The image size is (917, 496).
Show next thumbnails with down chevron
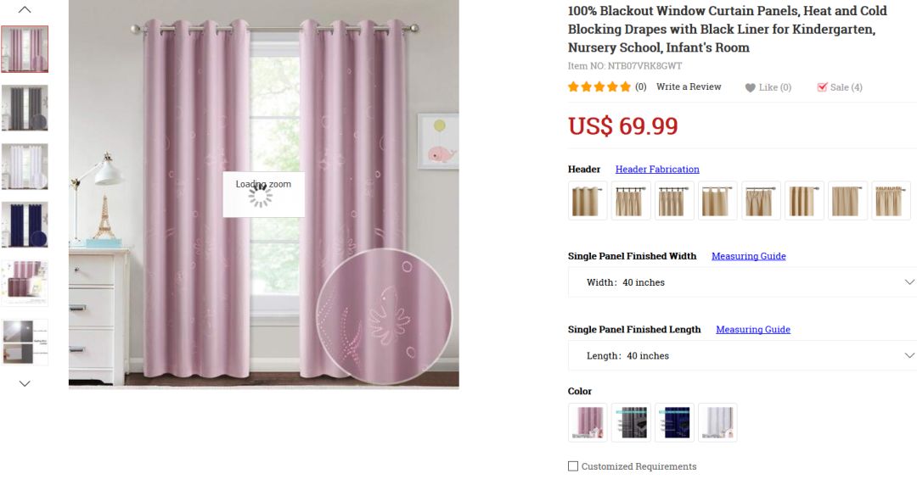tap(25, 384)
